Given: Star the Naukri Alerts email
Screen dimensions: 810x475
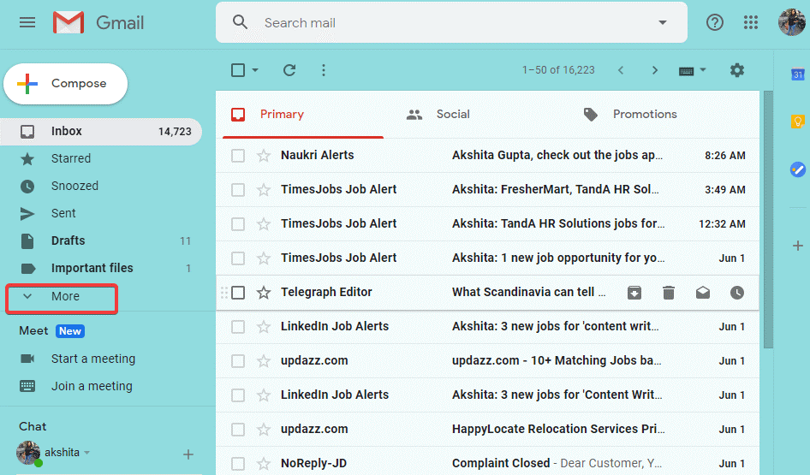Looking at the screenshot, I should point(264,156).
